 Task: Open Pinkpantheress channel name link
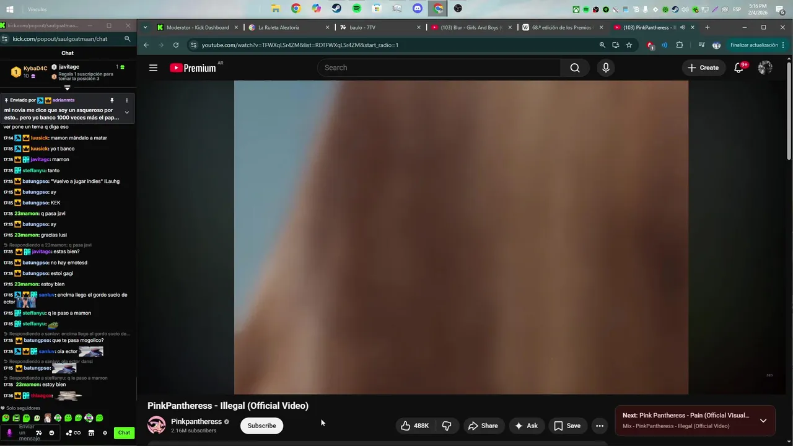pos(196,421)
